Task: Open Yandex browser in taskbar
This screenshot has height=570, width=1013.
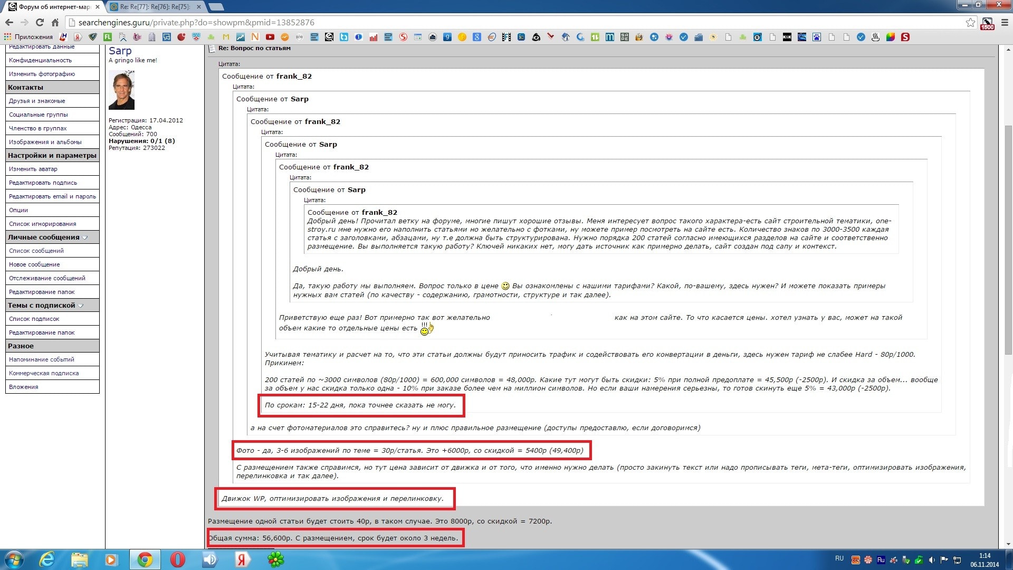Action: tap(242, 559)
